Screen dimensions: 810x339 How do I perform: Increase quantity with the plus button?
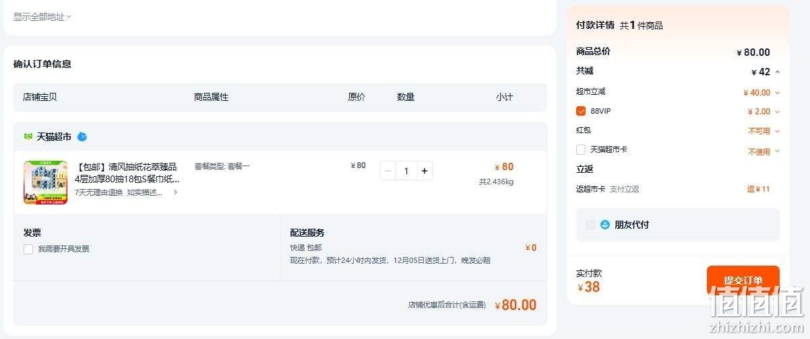pyautogui.click(x=424, y=171)
